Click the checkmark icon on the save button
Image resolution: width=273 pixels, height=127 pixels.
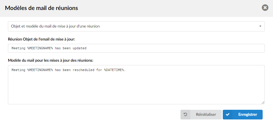[x=228, y=115]
